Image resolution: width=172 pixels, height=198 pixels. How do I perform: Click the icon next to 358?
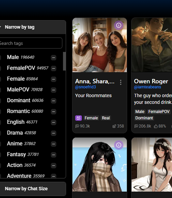click(114, 126)
